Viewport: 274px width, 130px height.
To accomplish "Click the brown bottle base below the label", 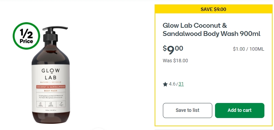I will point(51,117).
